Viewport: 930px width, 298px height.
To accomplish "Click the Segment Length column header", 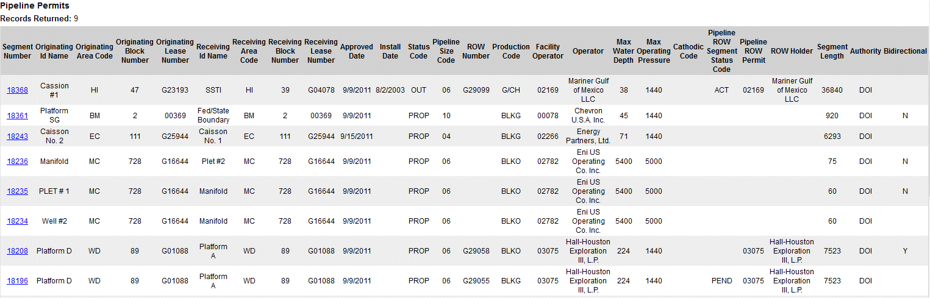I will tap(832, 51).
